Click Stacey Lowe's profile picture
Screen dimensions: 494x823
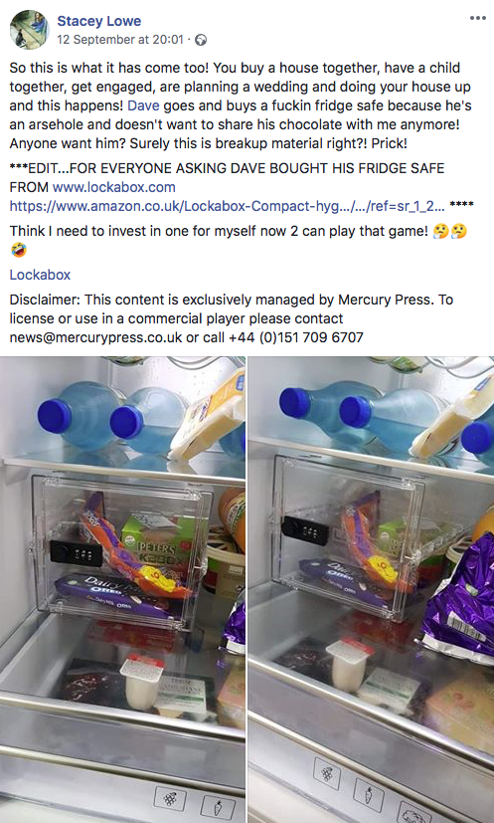[x=30, y=30]
